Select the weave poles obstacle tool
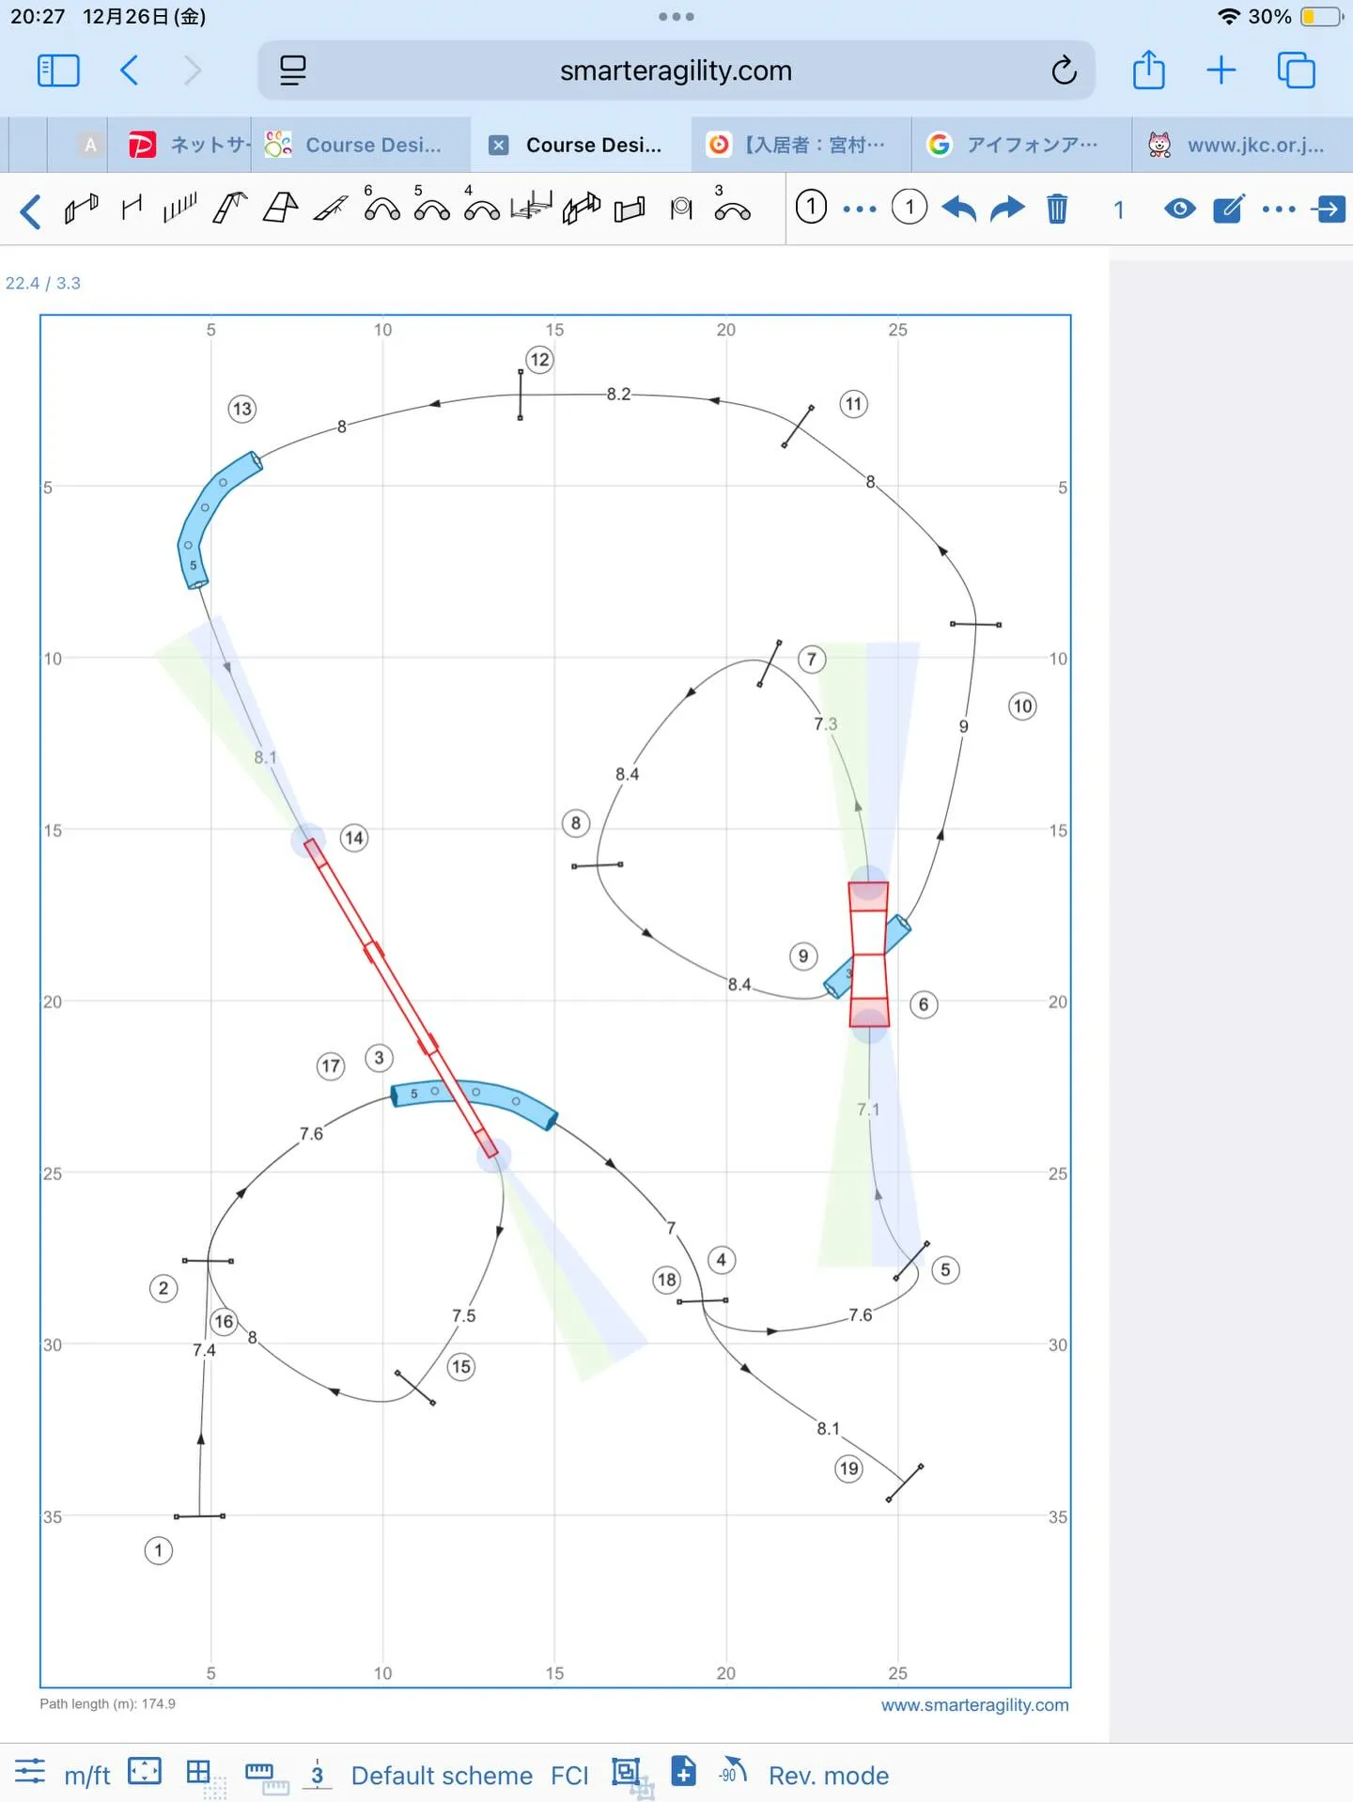 click(x=179, y=208)
